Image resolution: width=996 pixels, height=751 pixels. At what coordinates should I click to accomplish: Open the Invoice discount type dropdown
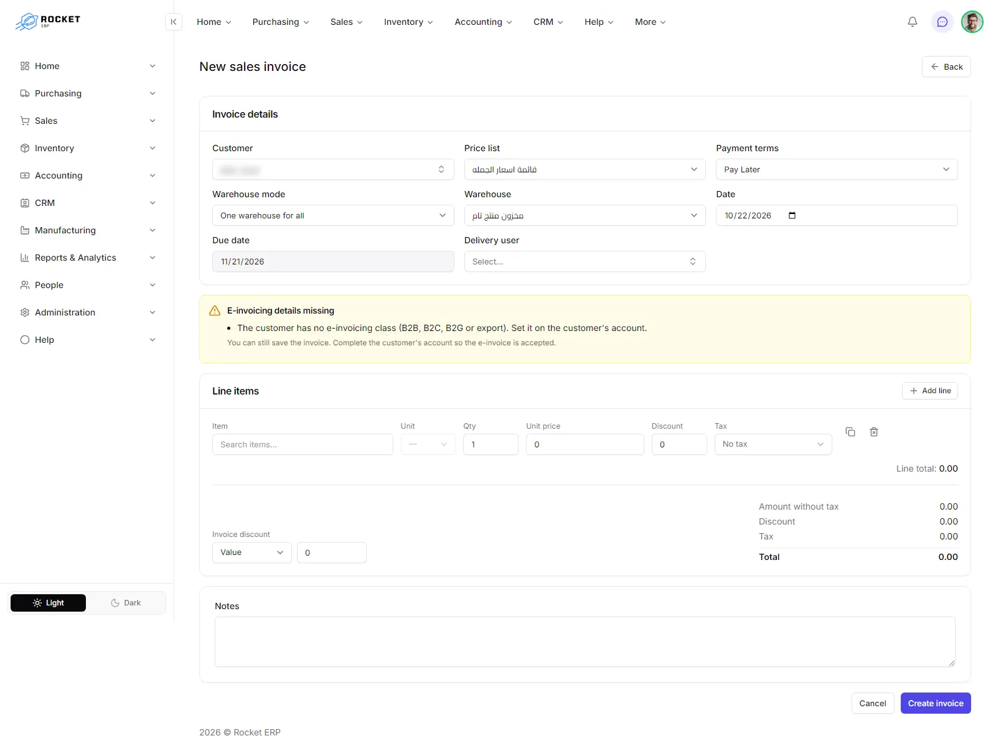pos(252,553)
